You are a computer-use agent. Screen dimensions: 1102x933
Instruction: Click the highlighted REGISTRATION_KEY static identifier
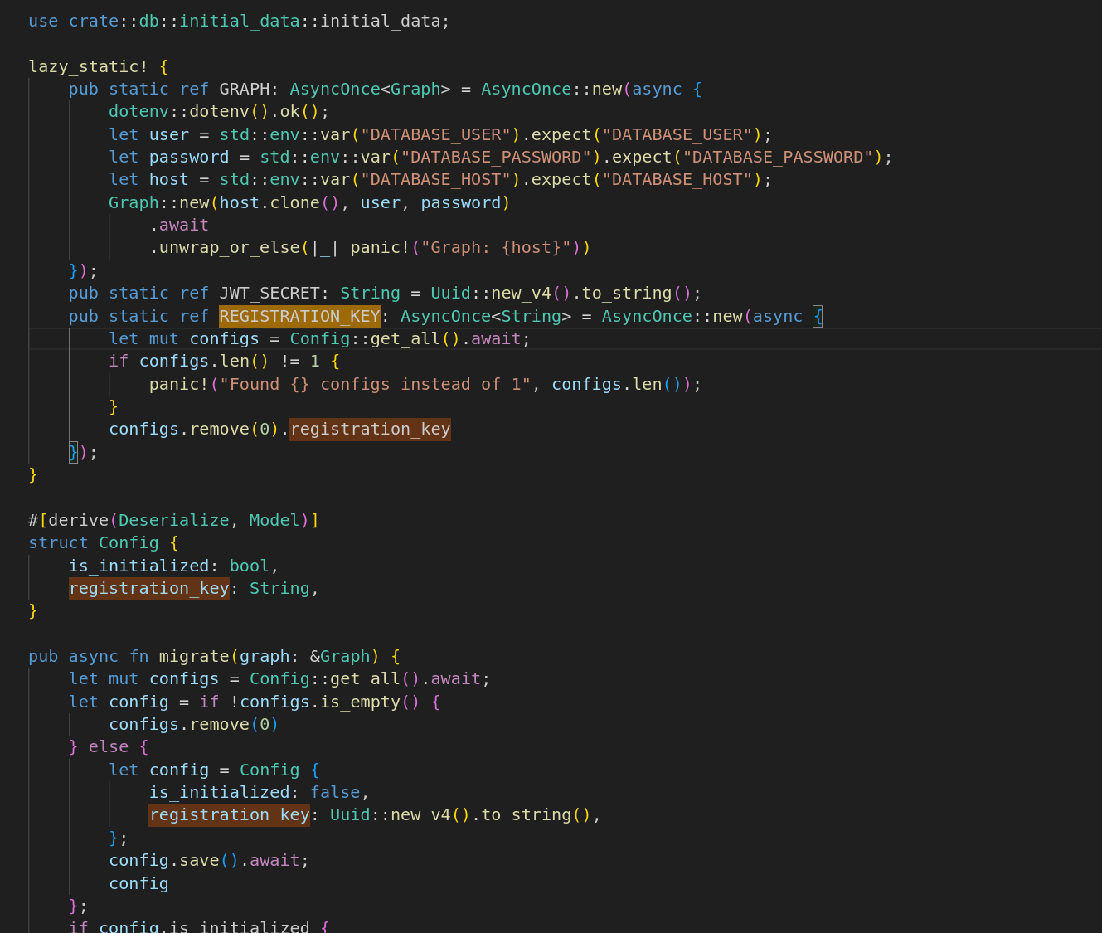(x=299, y=316)
